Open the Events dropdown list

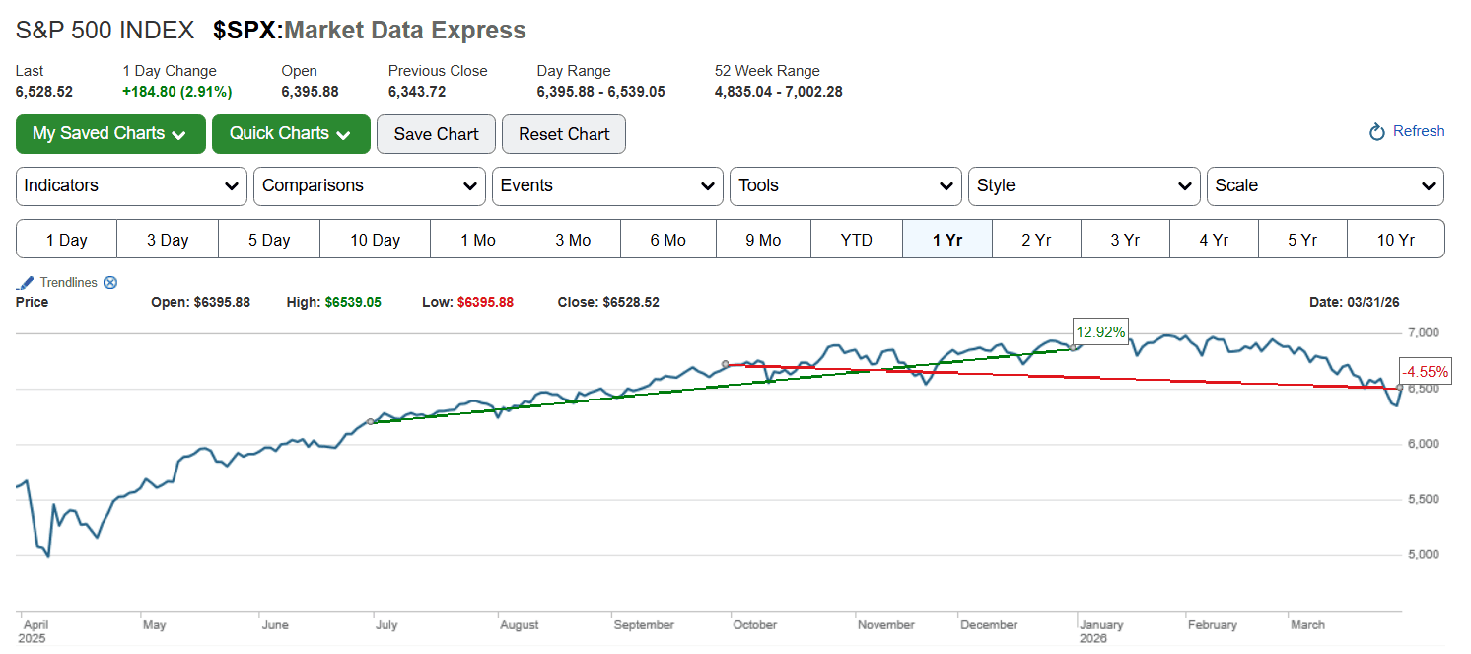(x=607, y=186)
